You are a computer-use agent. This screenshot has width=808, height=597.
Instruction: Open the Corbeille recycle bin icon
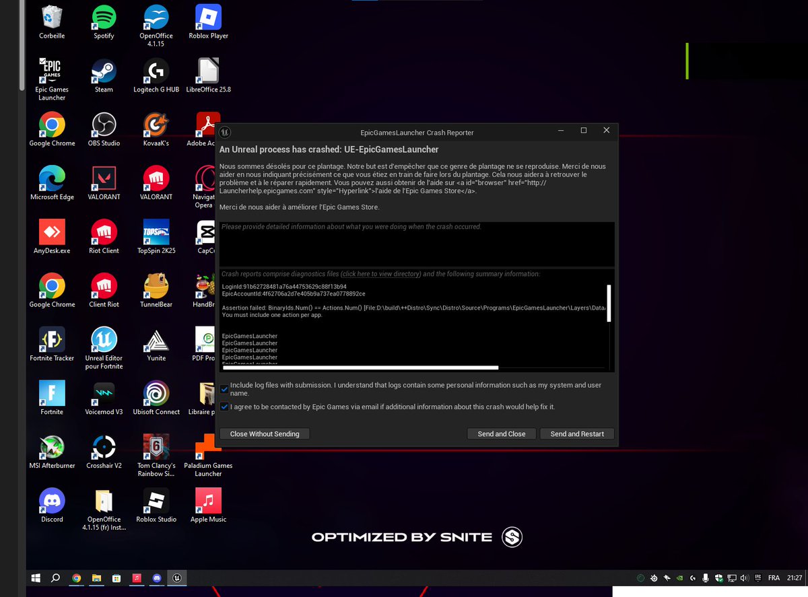click(x=52, y=22)
